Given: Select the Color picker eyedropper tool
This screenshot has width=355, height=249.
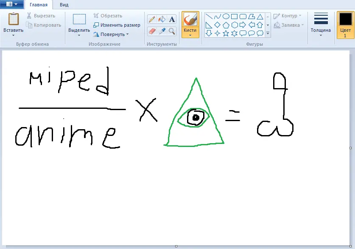Looking at the screenshot, I should pos(162,31).
